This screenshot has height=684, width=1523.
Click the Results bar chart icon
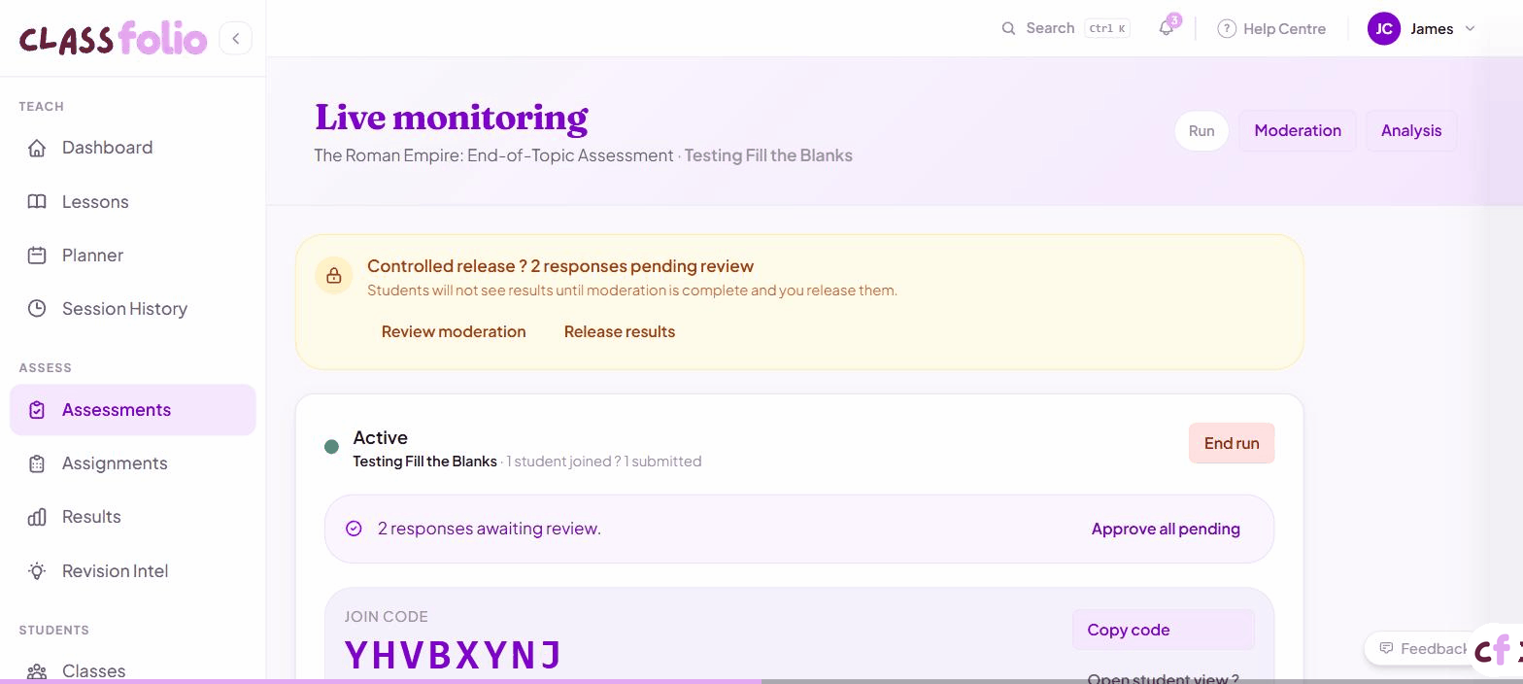37,517
